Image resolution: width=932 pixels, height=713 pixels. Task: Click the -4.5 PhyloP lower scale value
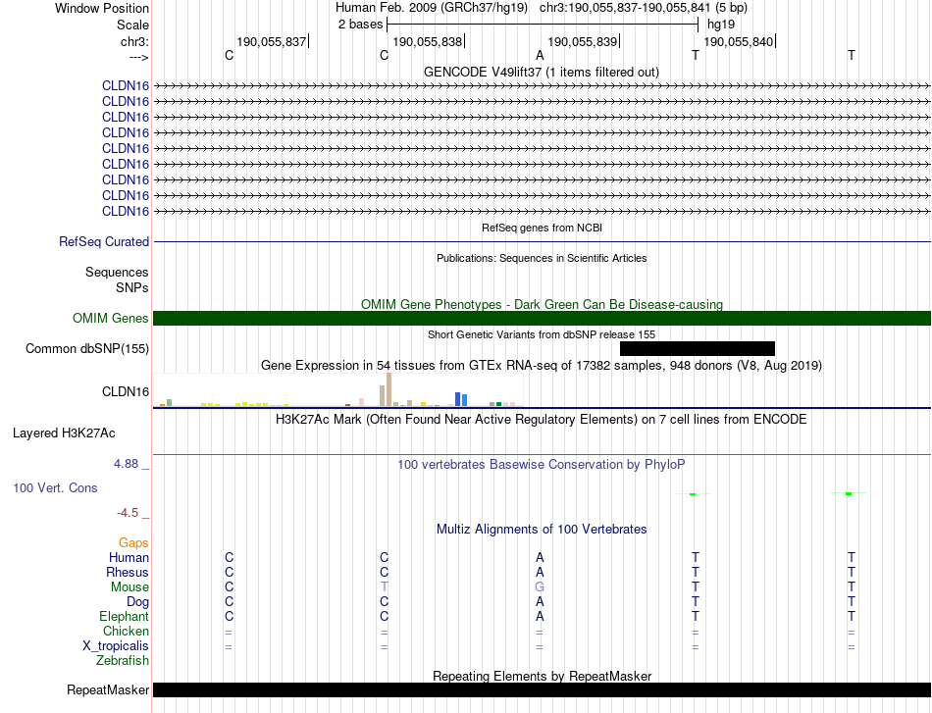[x=128, y=513]
